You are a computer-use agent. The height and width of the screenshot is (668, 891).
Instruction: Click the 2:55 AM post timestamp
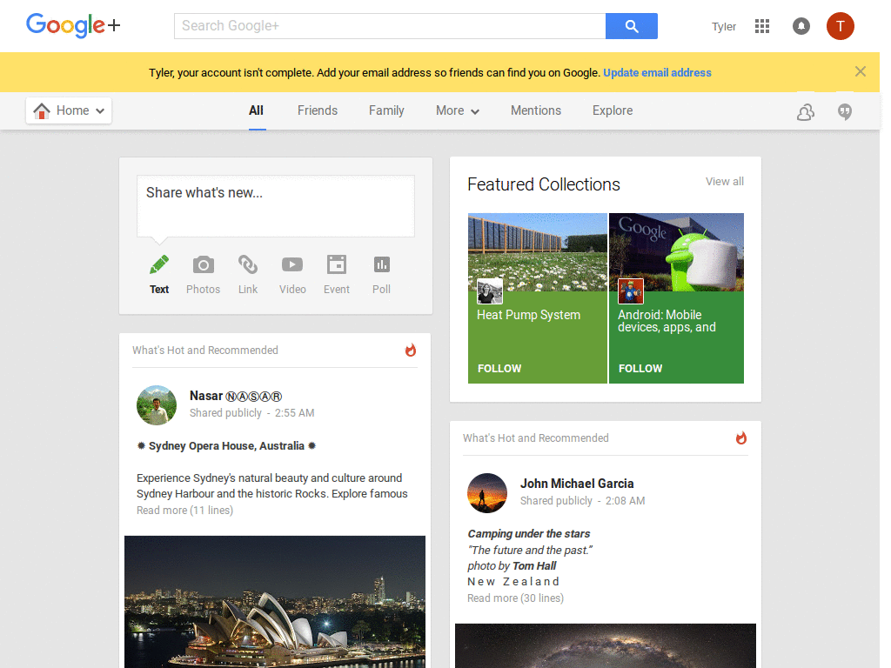tap(294, 413)
